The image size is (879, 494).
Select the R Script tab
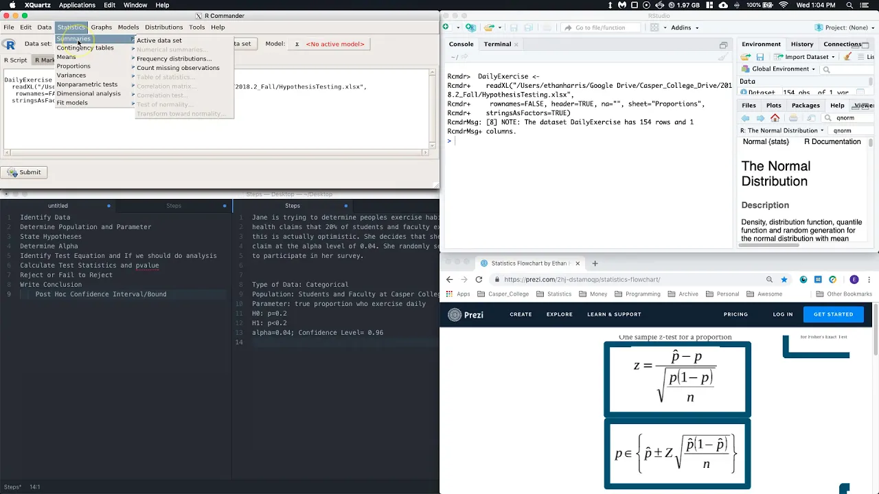16,60
